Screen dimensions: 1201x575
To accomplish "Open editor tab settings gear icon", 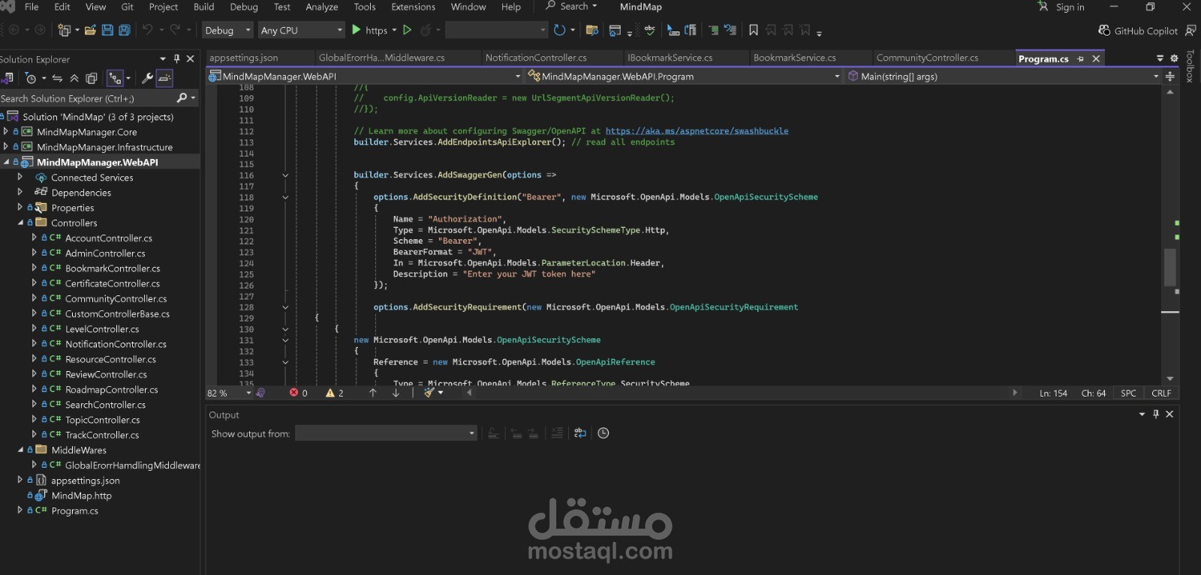I will tap(1175, 58).
